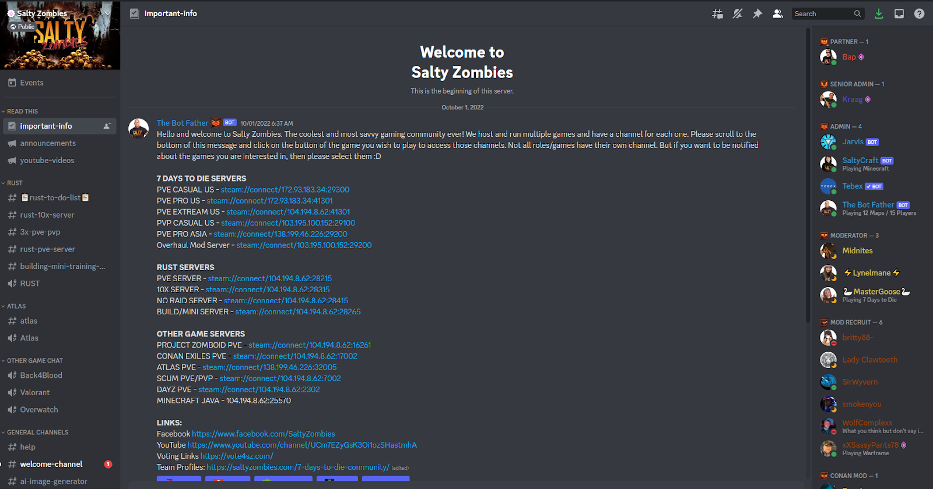Open the ai-image-generator channel

(60, 481)
